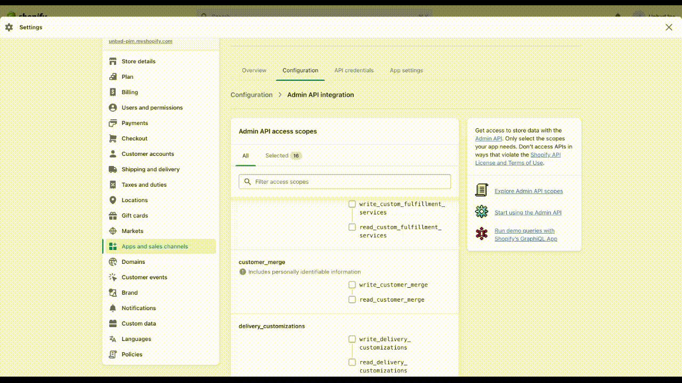Show All access scopes tab
The image size is (682, 383).
click(x=246, y=156)
